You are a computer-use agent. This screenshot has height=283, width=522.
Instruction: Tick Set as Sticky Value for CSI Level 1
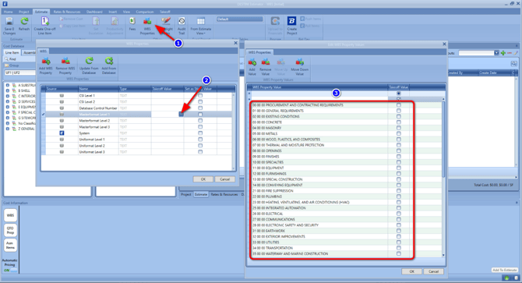(200, 96)
